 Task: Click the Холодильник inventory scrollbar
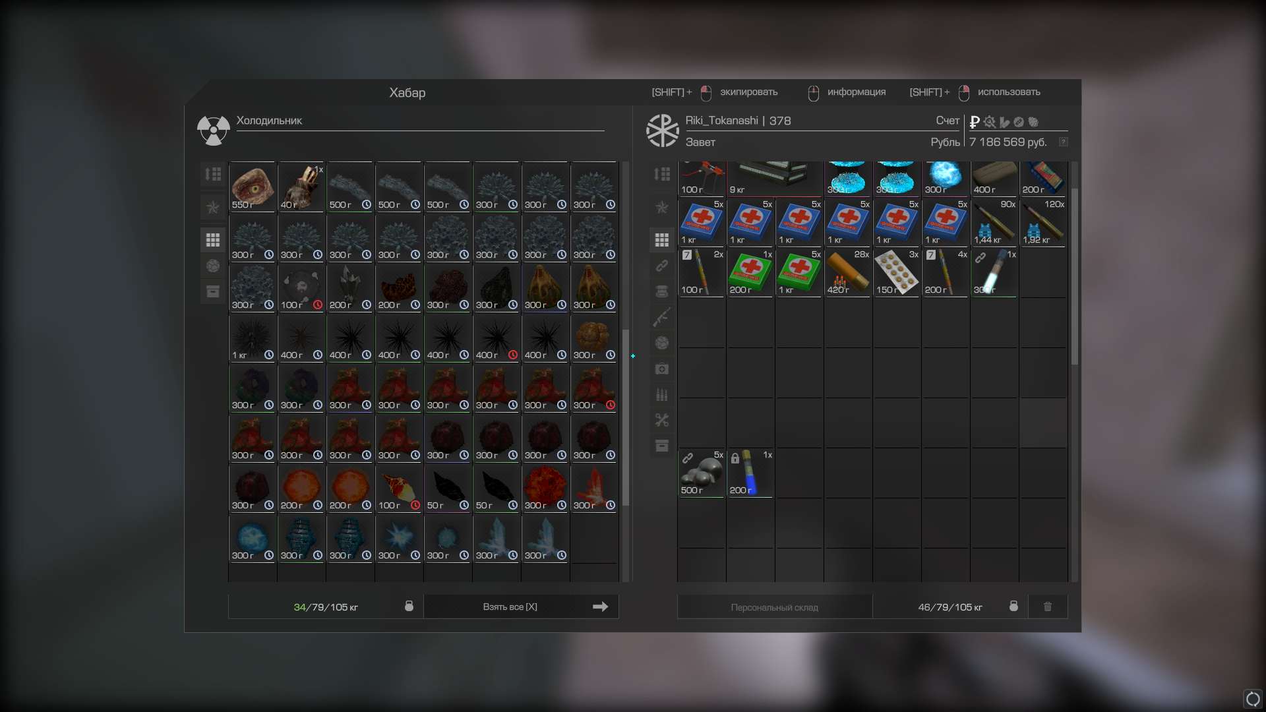coord(626,417)
